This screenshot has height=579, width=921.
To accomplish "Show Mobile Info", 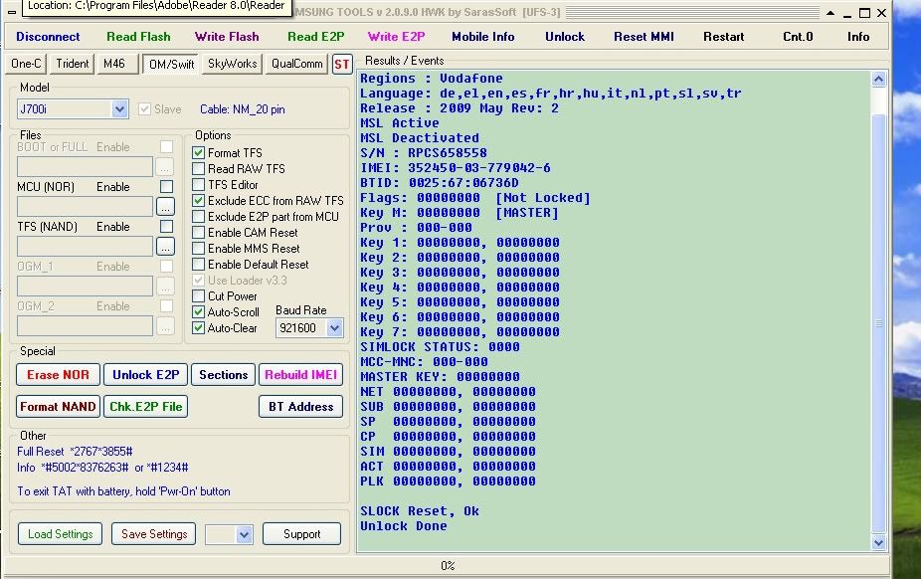I will click(x=482, y=37).
